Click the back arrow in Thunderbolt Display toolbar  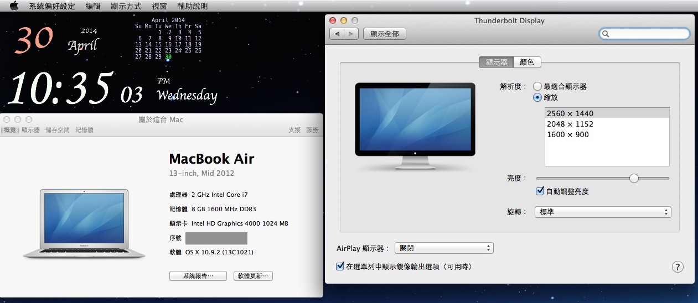tap(337, 34)
